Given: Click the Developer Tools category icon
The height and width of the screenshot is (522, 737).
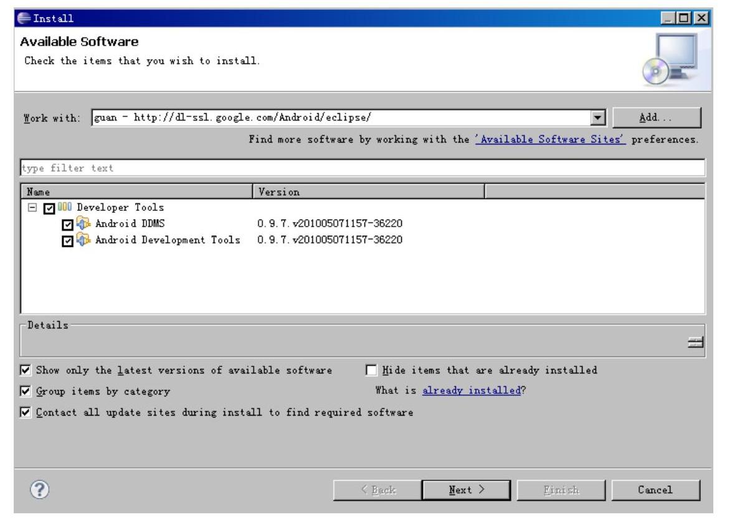Looking at the screenshot, I should pos(65,207).
